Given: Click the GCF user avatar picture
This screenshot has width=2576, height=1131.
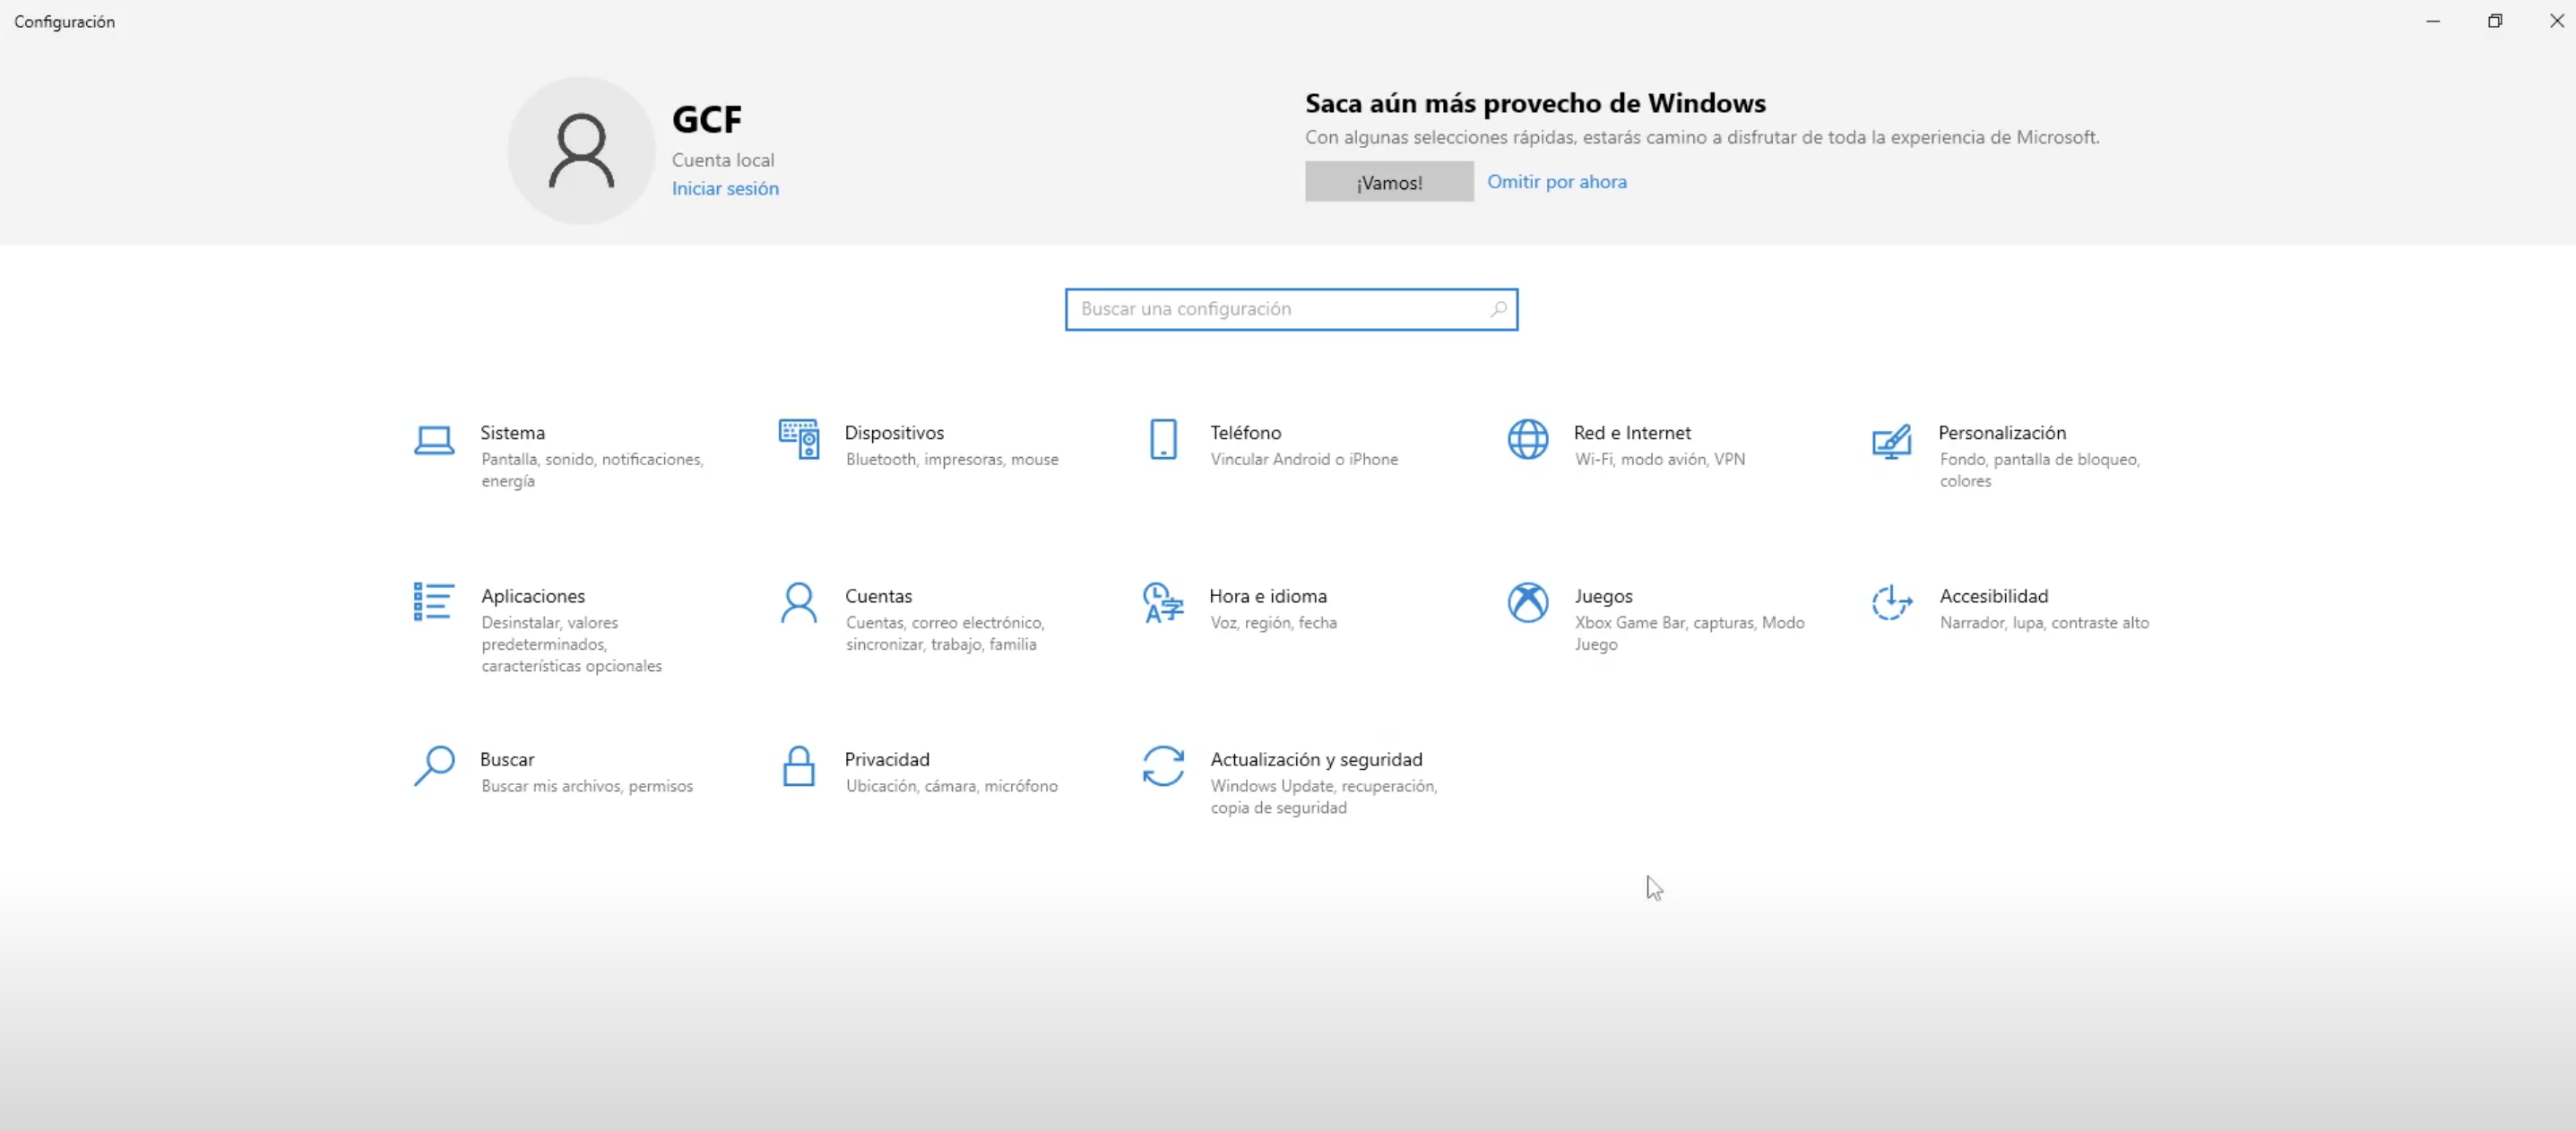Looking at the screenshot, I should tap(581, 150).
